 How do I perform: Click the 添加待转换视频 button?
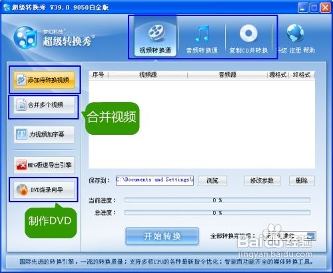pos(44,80)
